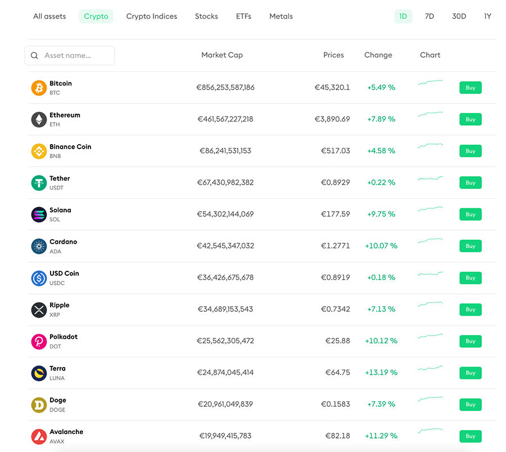Screen dimensions: 506x452
Task: Click the Ethereum diamond logo icon
Action: 39,119
